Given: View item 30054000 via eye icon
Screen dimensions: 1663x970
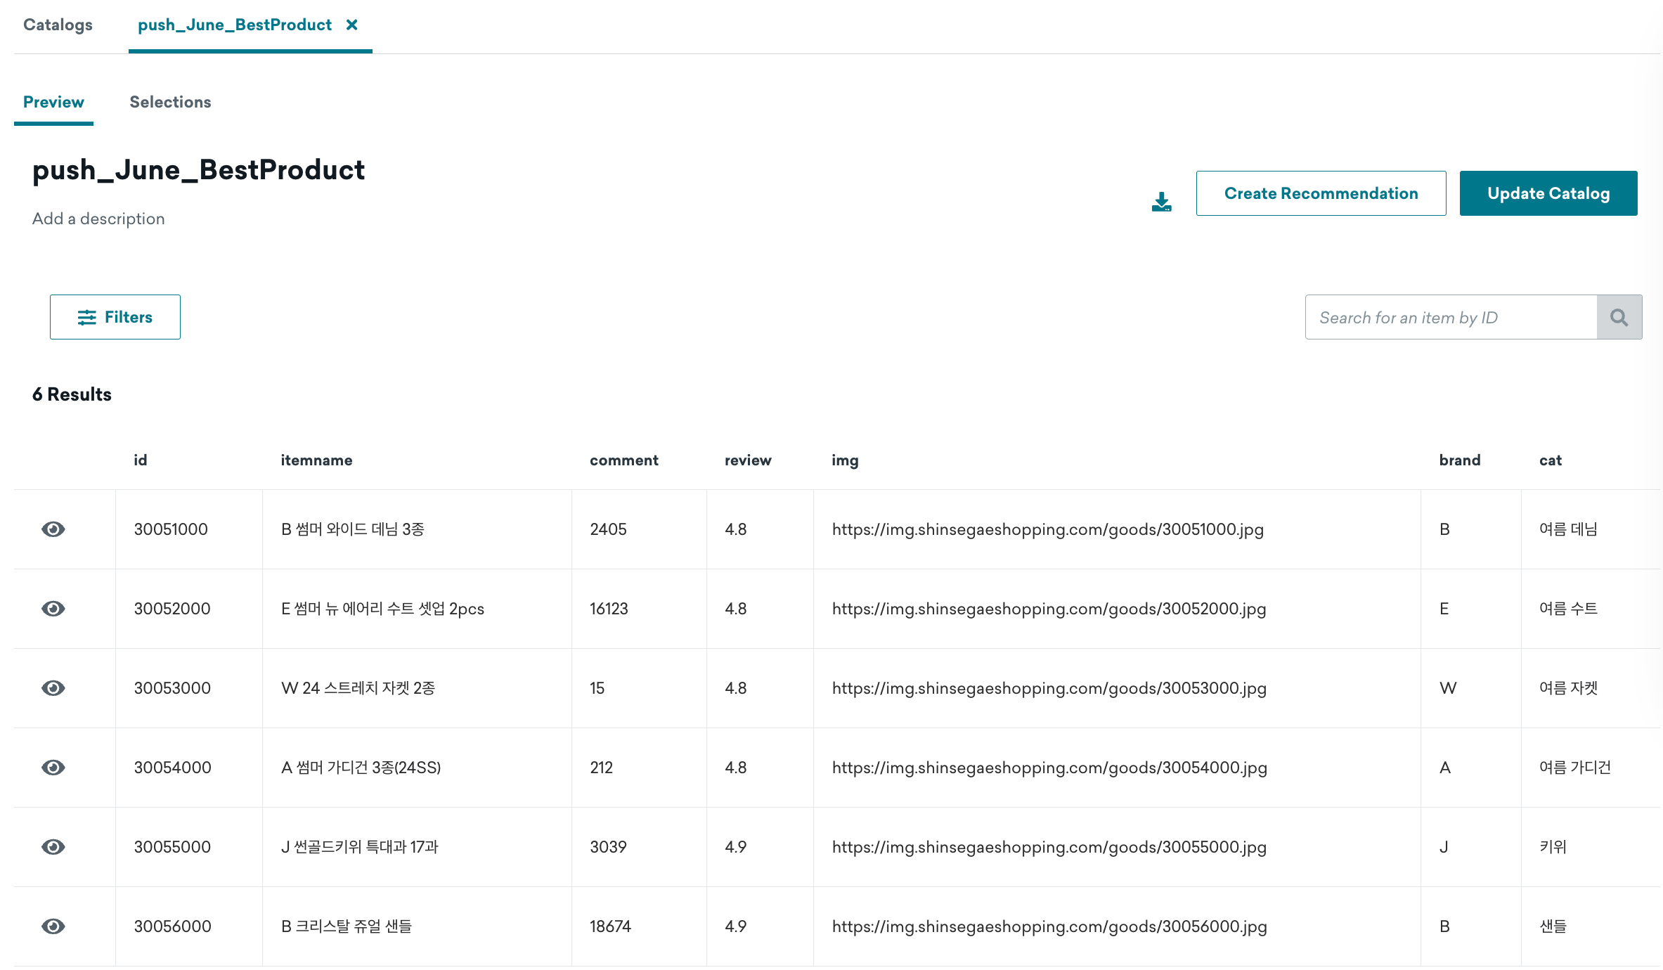Looking at the screenshot, I should pyautogui.click(x=53, y=768).
